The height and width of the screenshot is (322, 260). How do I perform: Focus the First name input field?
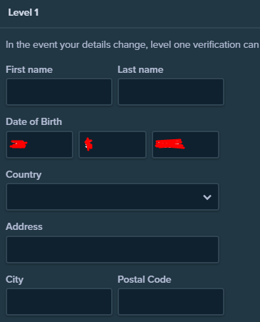(59, 92)
